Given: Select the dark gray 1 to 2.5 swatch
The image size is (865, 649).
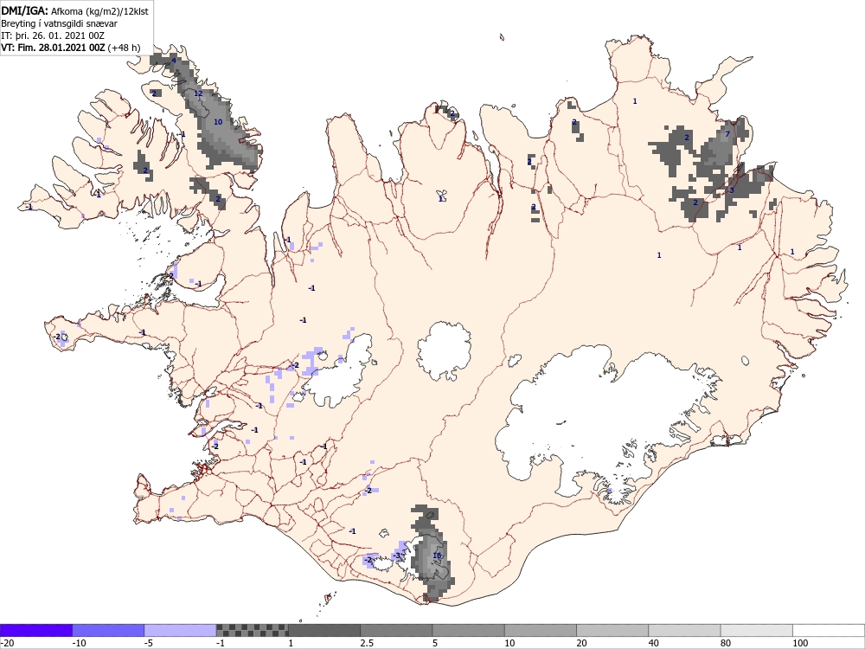Looking at the screenshot, I should [324, 630].
